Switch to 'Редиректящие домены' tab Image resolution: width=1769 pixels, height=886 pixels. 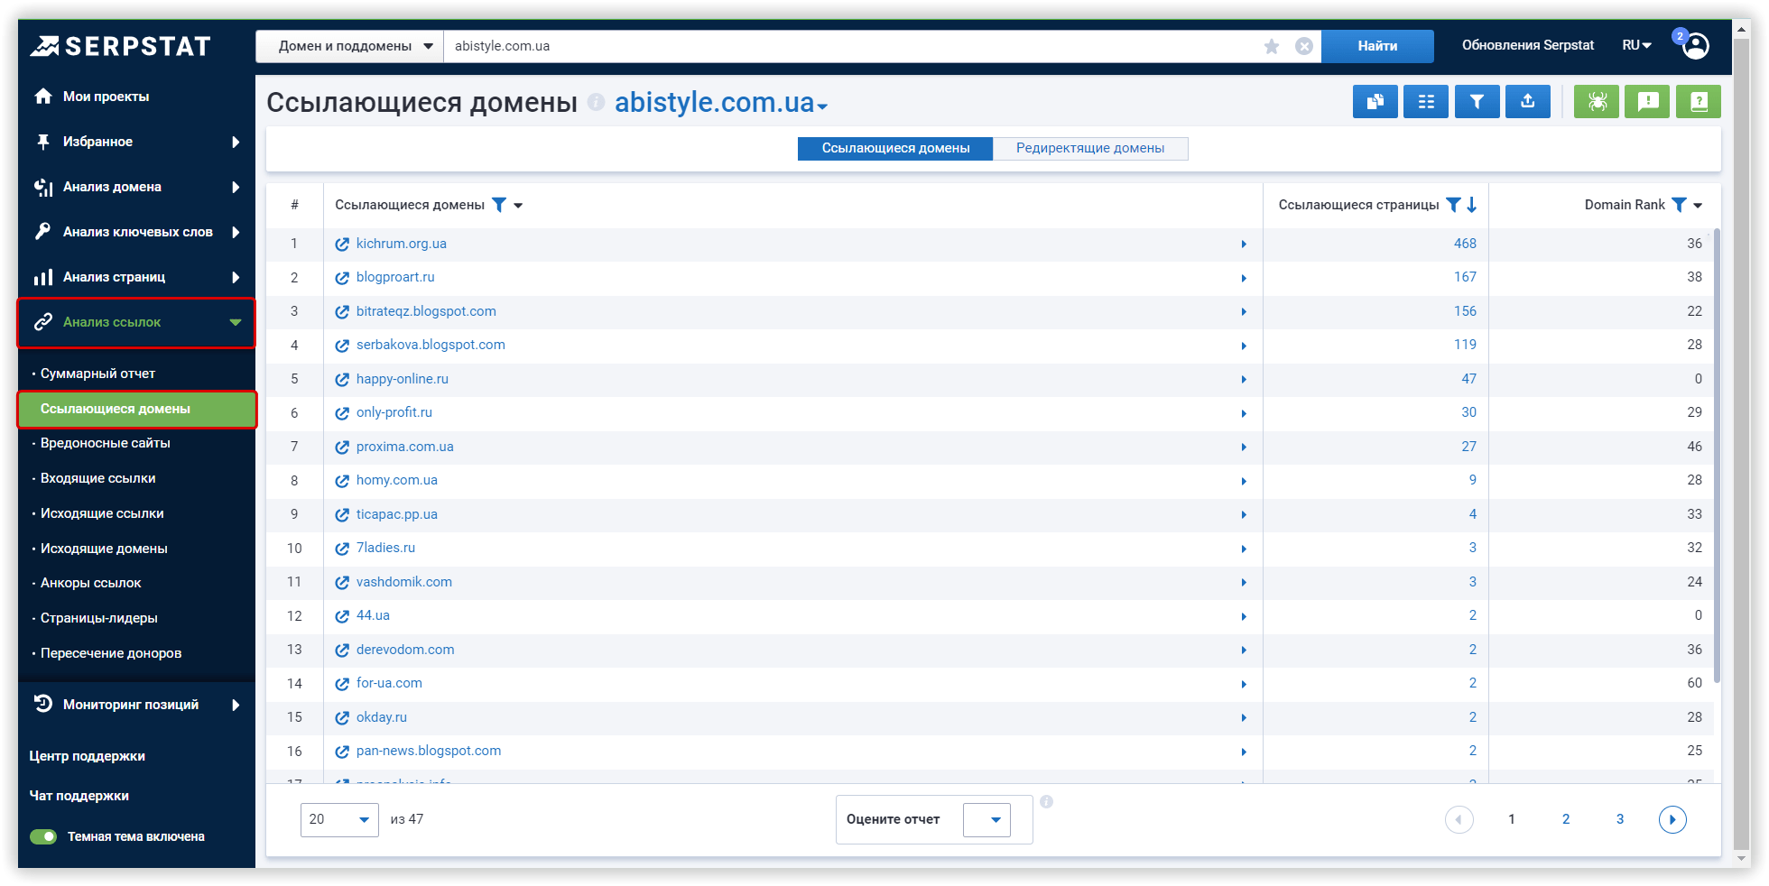pos(1089,148)
